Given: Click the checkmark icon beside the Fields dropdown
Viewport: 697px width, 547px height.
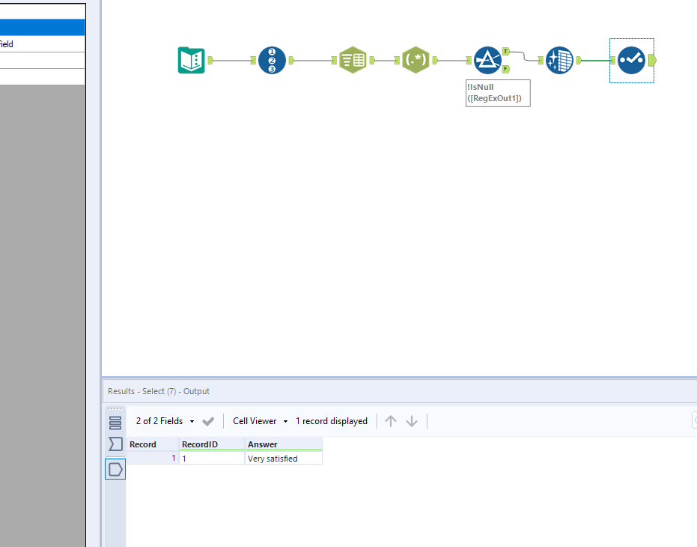Looking at the screenshot, I should pyautogui.click(x=208, y=421).
